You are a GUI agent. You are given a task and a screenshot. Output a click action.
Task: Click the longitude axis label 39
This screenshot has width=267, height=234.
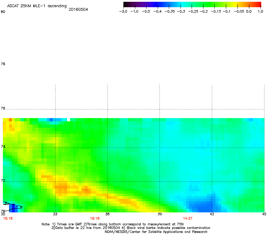159,214
